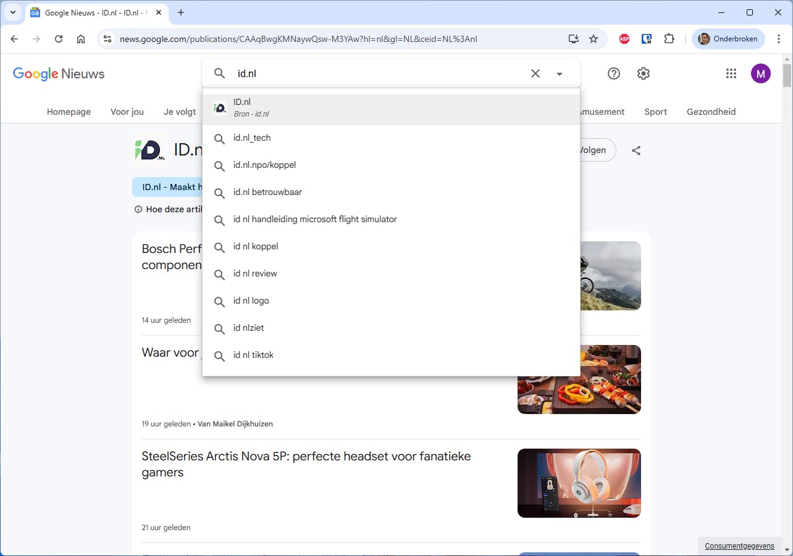Open Google News settings
Screen dimensions: 793x556
point(643,73)
